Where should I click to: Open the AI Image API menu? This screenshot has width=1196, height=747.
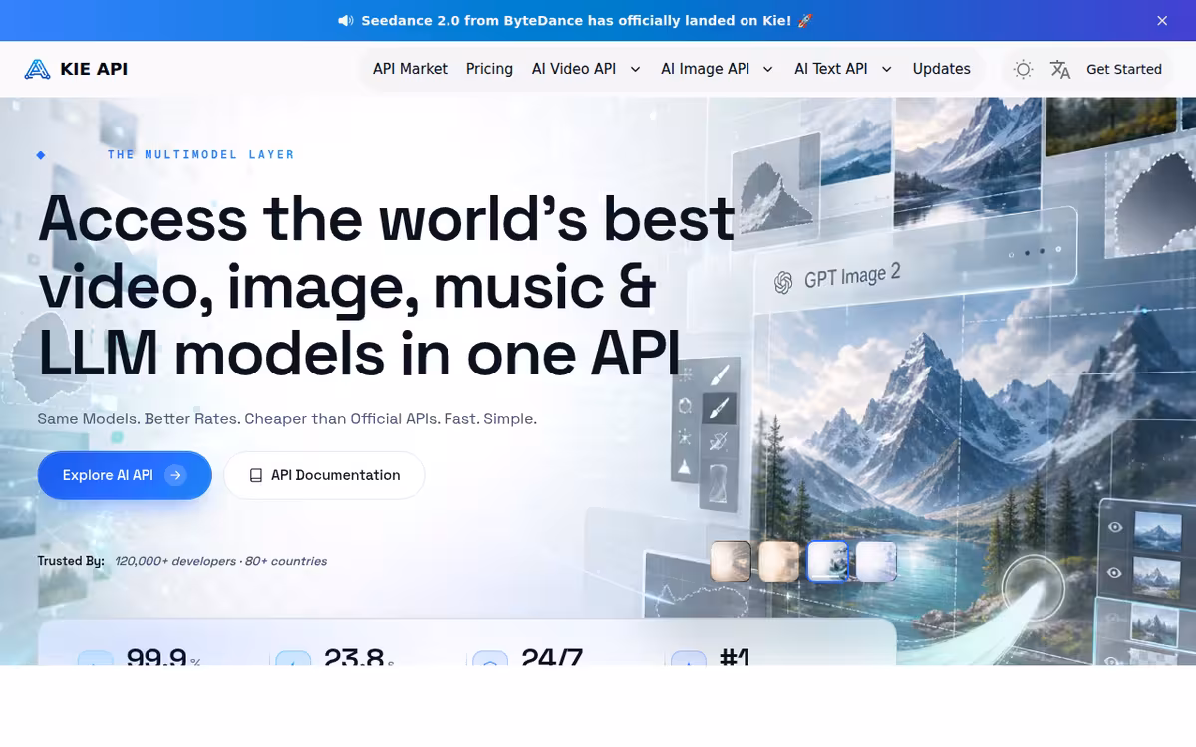click(705, 69)
